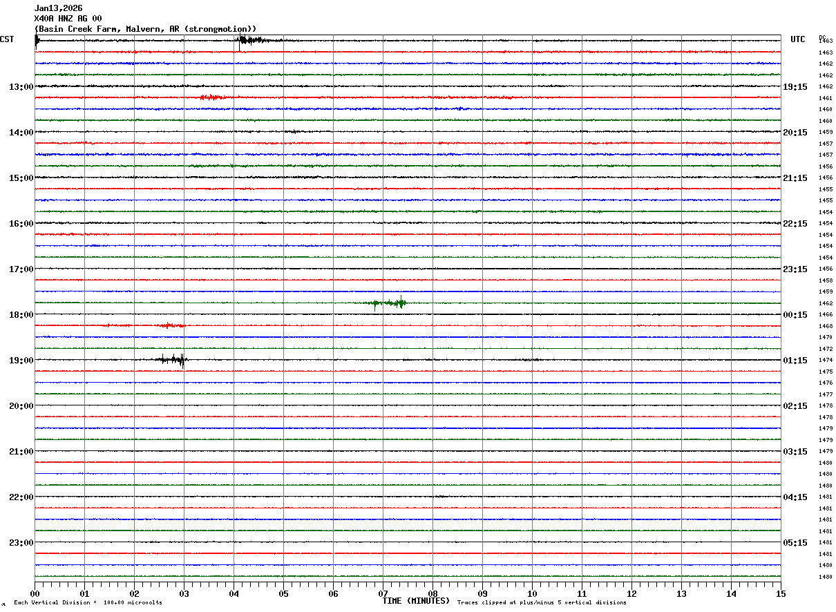Select the 16:00 CST time label
836x612 pixels.
21,224
